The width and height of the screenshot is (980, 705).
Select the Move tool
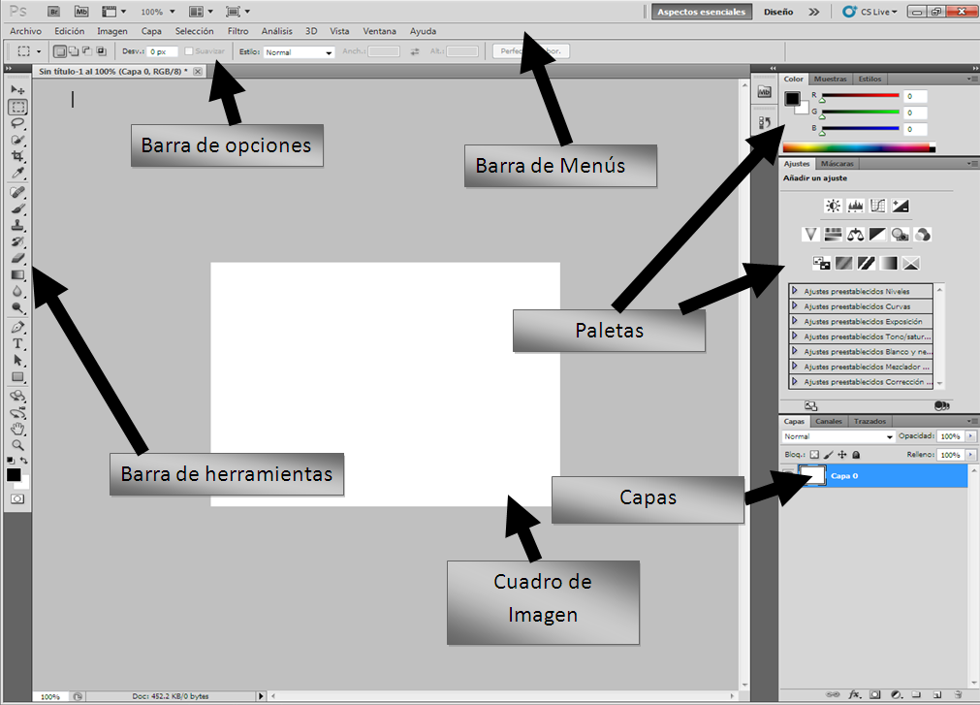tap(17, 90)
